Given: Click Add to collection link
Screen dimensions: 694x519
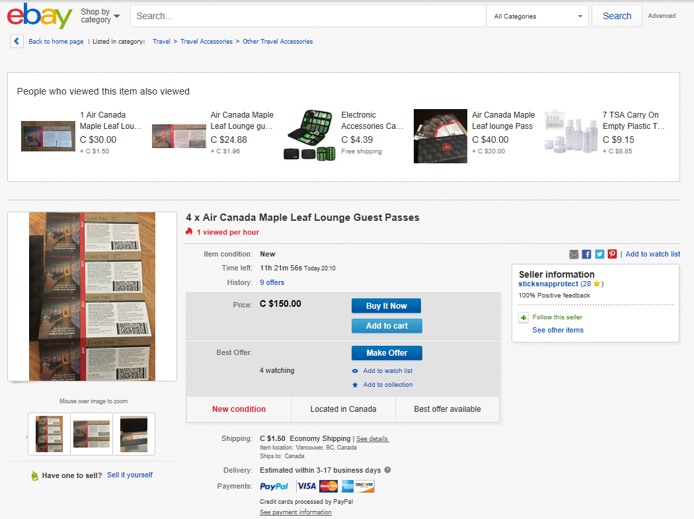Looking at the screenshot, I should [388, 385].
